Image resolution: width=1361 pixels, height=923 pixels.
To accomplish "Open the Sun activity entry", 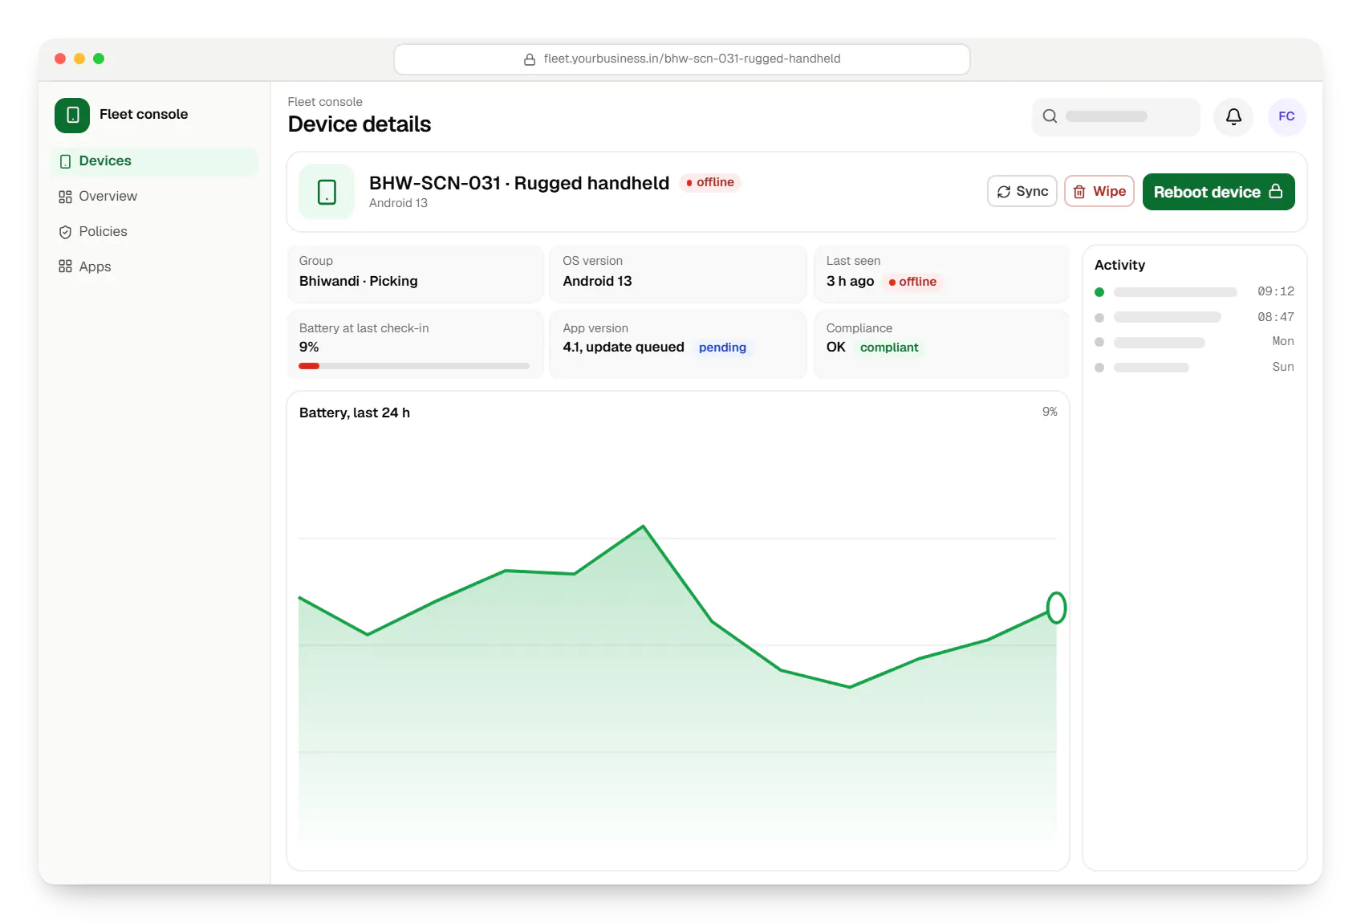I will pos(1194,368).
